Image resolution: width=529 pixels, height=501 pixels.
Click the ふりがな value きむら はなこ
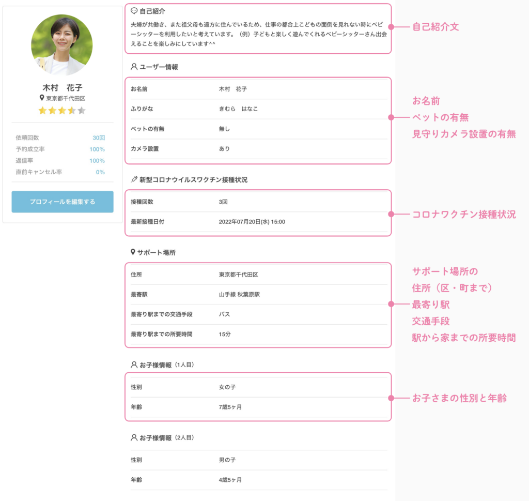(x=238, y=109)
